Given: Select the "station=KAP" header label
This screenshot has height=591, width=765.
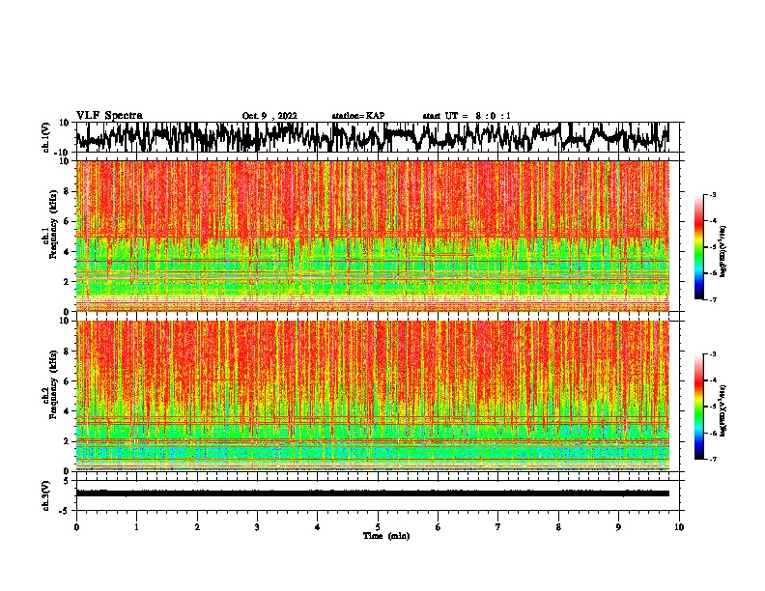Looking at the screenshot, I should [358, 116].
